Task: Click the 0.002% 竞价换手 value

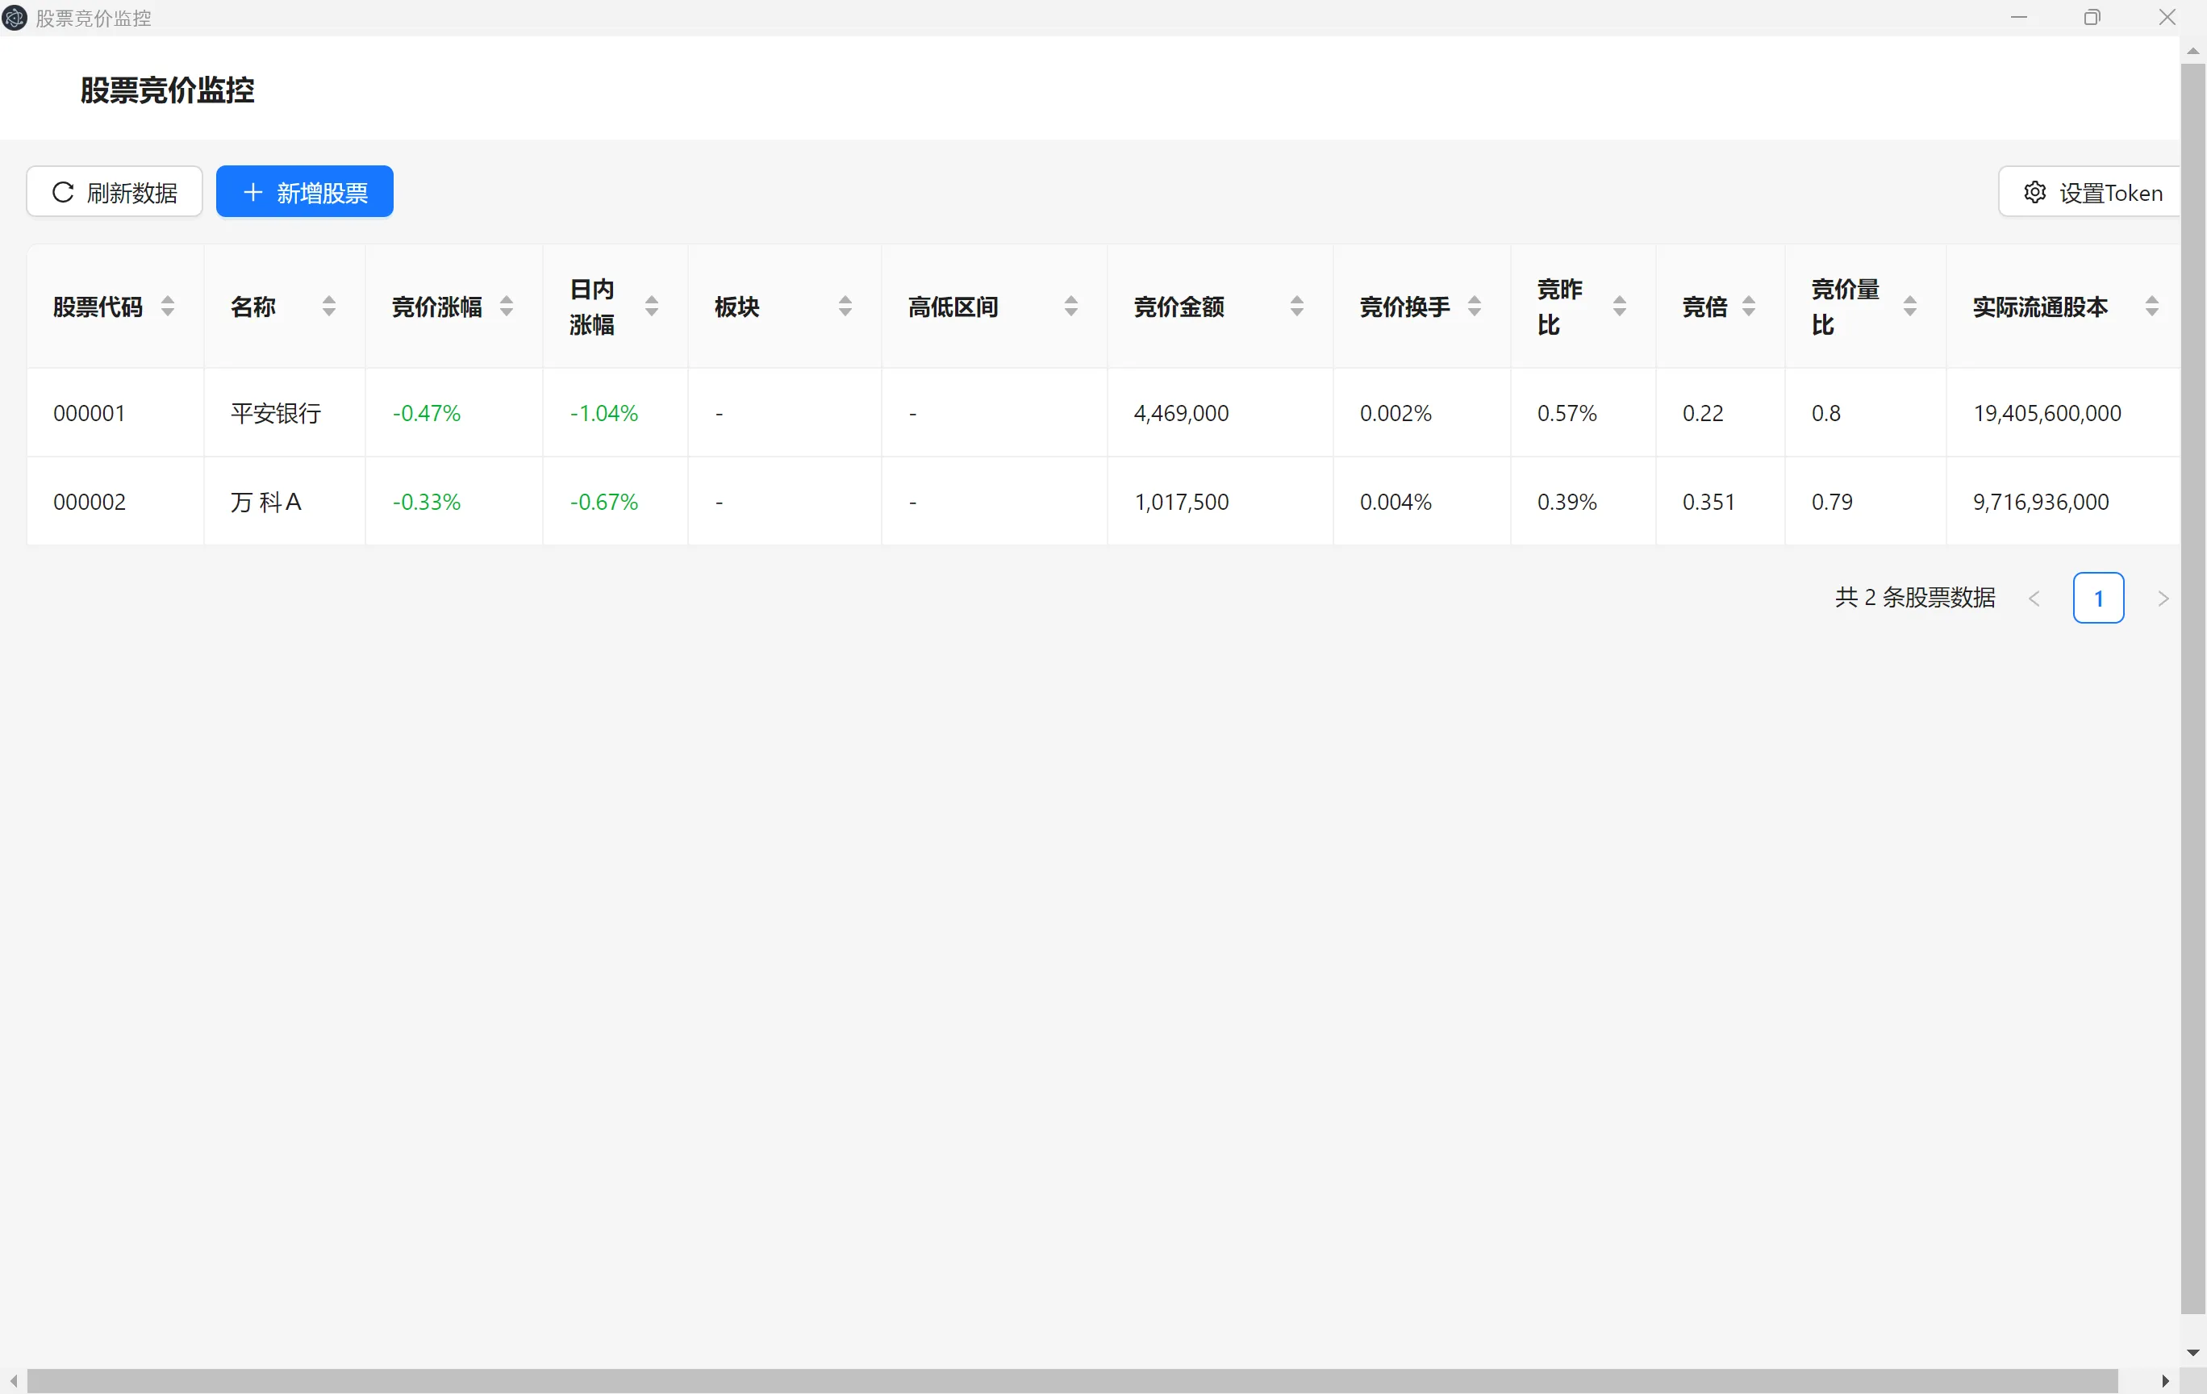Action: click(1396, 413)
